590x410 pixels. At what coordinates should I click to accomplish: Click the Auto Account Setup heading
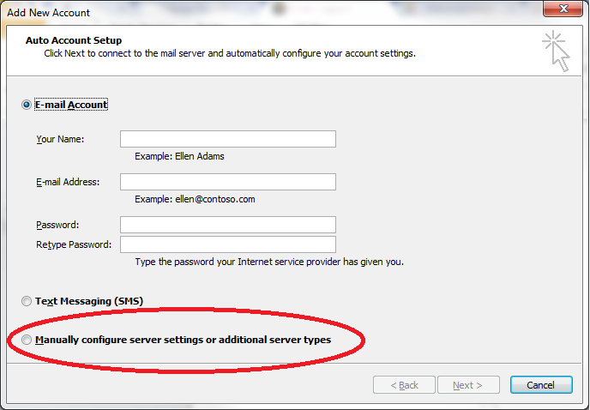click(74, 40)
